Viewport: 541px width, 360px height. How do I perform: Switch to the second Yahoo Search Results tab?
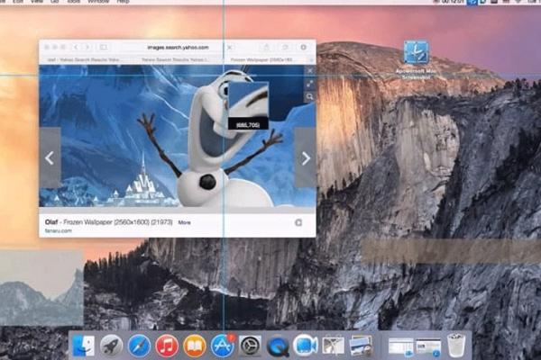point(175,59)
